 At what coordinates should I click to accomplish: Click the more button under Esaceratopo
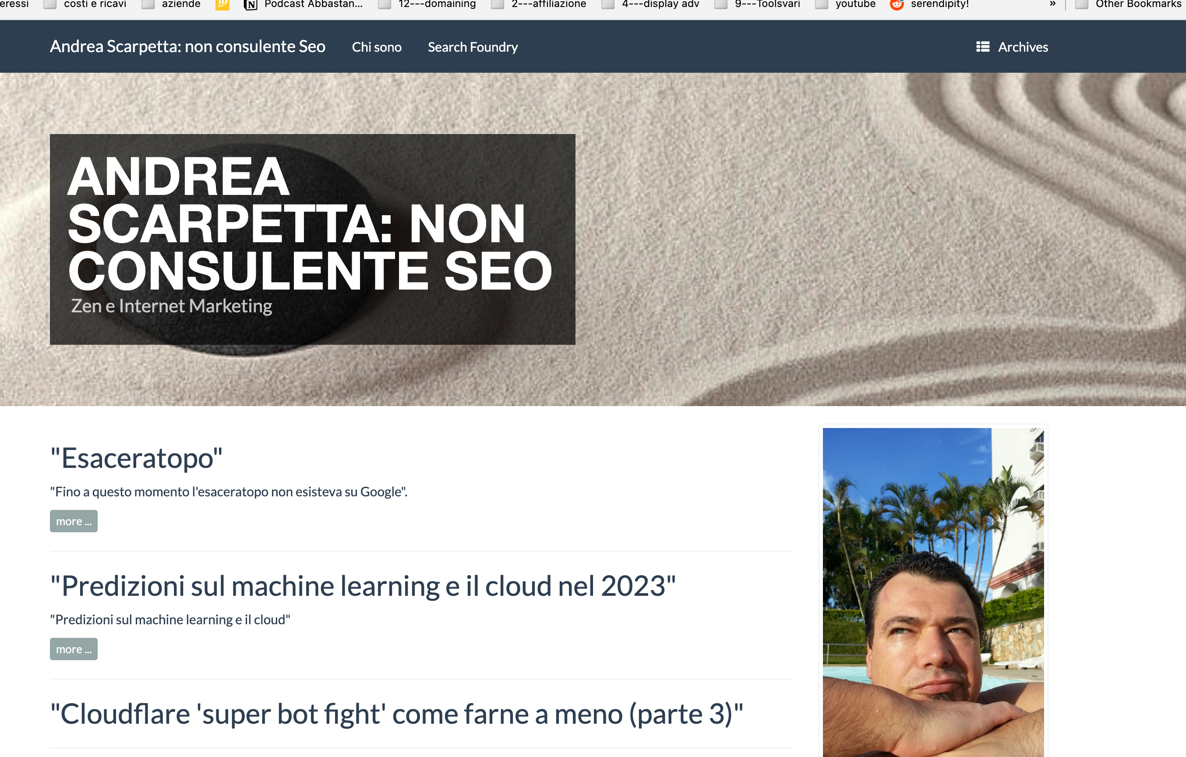[74, 521]
